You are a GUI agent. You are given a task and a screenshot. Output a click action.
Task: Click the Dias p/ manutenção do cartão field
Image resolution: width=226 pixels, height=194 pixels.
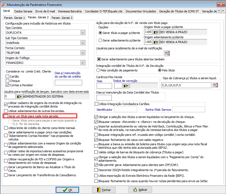[68, 82]
